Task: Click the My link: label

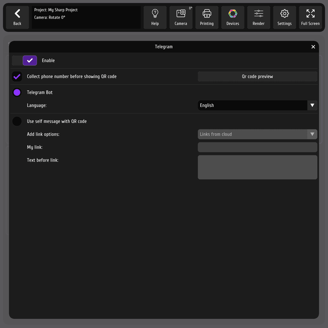Action: pos(35,147)
